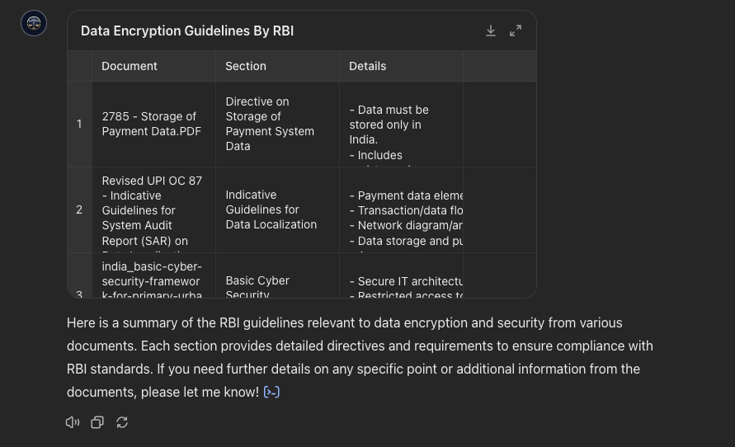Select row number 1 in the table
735x447 pixels.
point(79,124)
